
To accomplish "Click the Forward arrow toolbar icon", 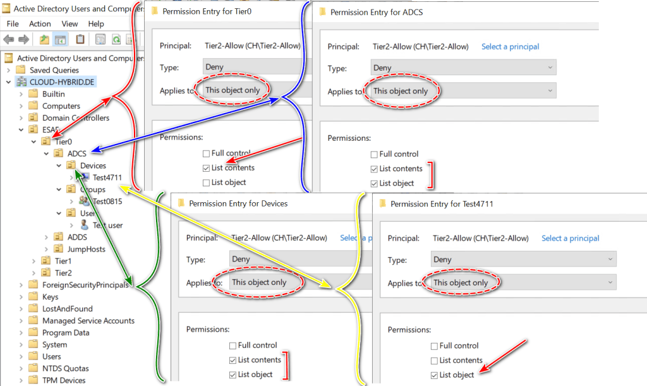I will pyautogui.click(x=24, y=40).
